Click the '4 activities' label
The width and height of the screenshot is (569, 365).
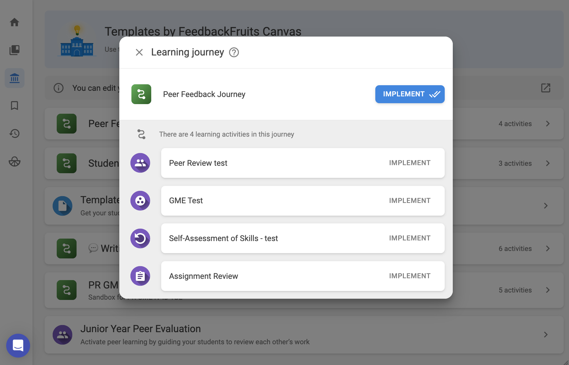[x=515, y=124]
